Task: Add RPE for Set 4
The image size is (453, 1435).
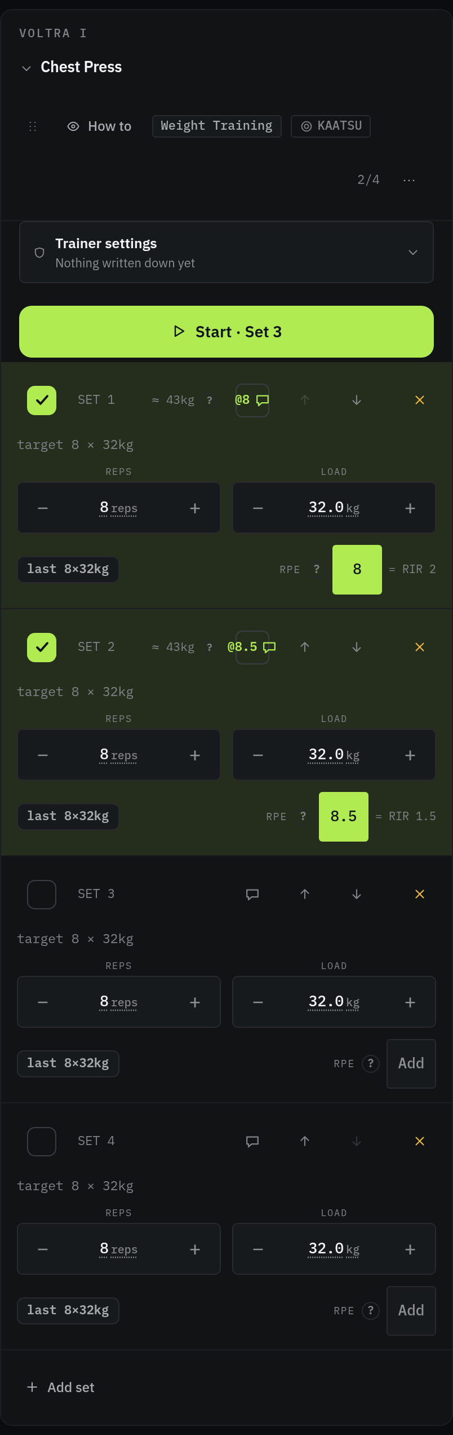Action: point(411,1311)
